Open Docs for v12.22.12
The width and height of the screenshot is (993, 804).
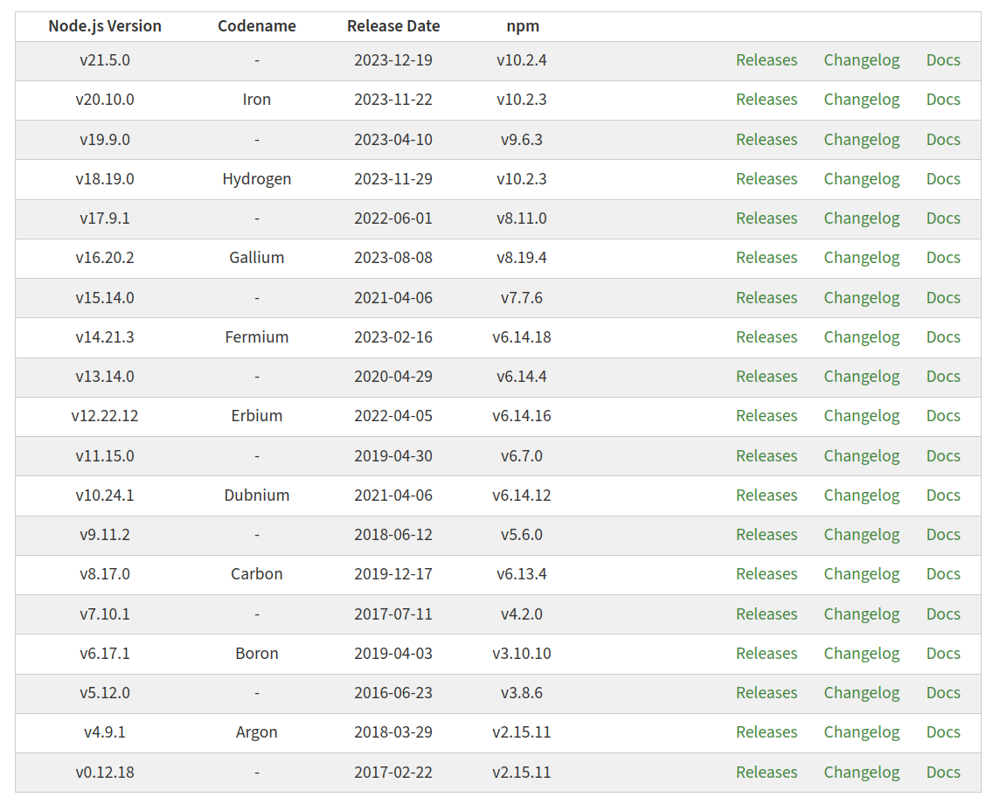(x=943, y=416)
